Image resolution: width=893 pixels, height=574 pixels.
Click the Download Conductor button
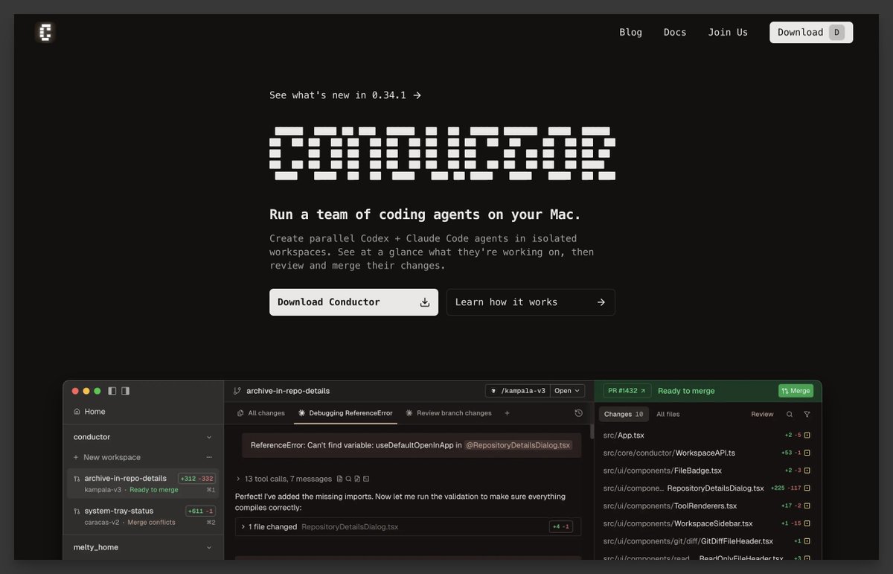click(x=353, y=302)
